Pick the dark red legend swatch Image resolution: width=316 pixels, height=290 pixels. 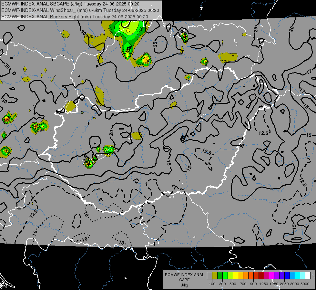click(x=261, y=276)
